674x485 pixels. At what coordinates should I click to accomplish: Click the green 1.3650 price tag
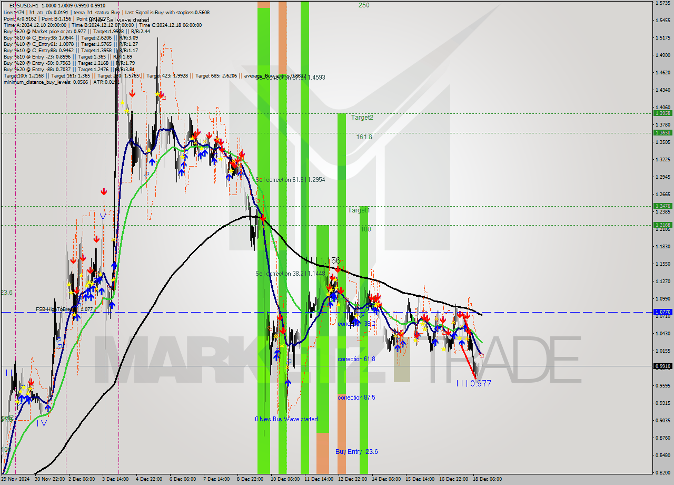pyautogui.click(x=662, y=132)
